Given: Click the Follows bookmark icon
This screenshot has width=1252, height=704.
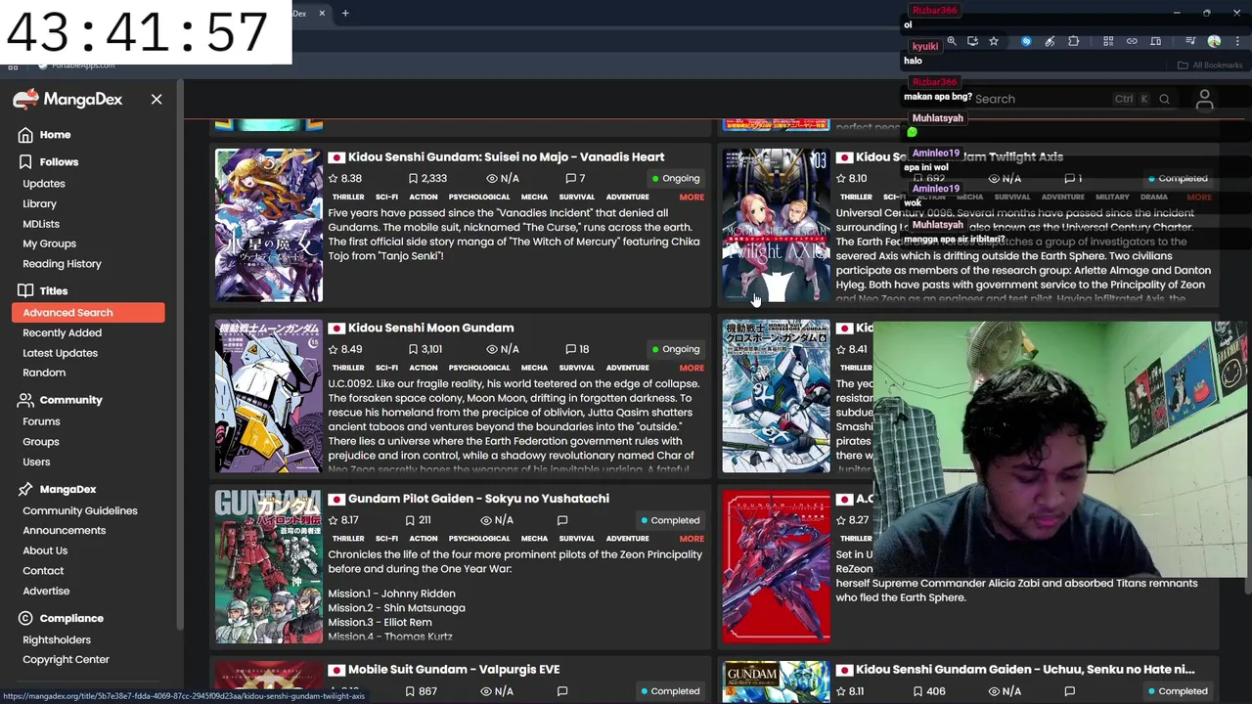Looking at the screenshot, I should [25, 161].
